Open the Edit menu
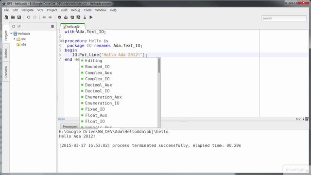The height and width of the screenshot is (175, 311). pos(15,10)
